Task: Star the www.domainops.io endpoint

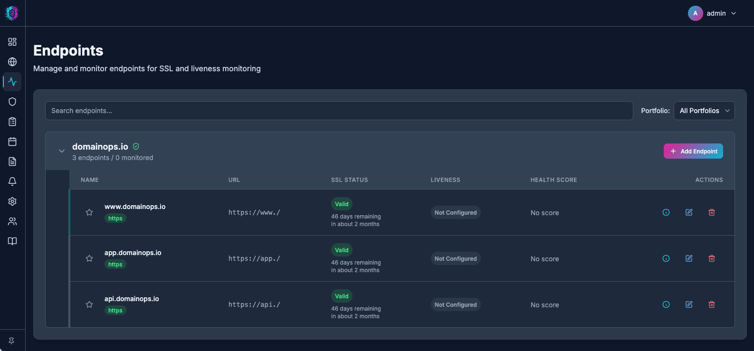Action: click(x=89, y=212)
